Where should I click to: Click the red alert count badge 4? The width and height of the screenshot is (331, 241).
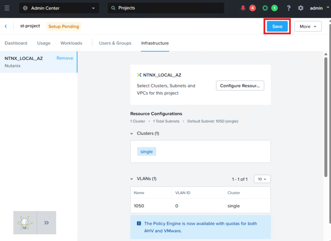252,8
